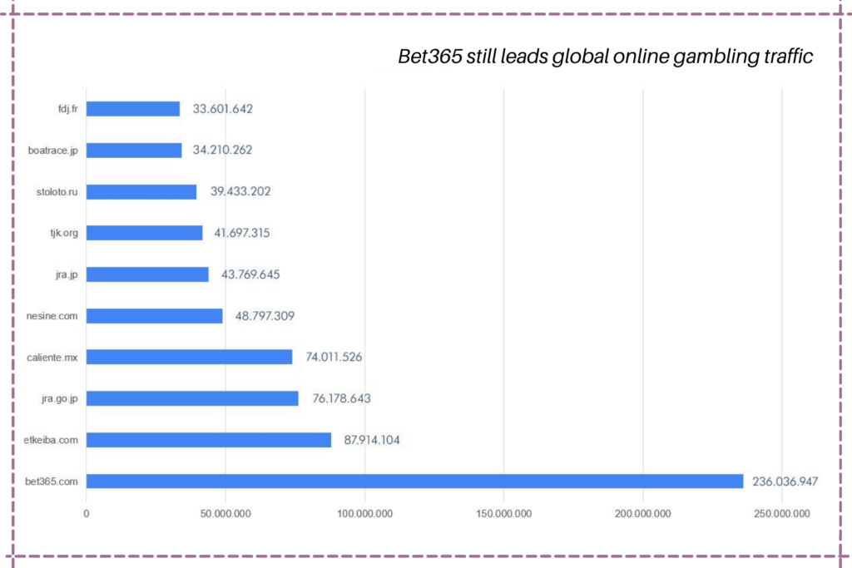Select the stoloto.ru bar
852x568 pixels.
click(141, 191)
